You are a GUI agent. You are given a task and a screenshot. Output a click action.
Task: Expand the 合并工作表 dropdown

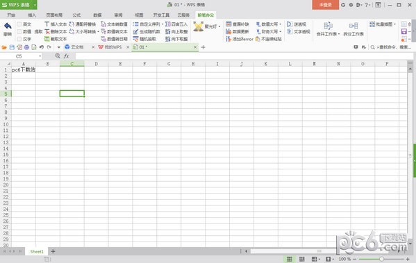tap(339, 34)
